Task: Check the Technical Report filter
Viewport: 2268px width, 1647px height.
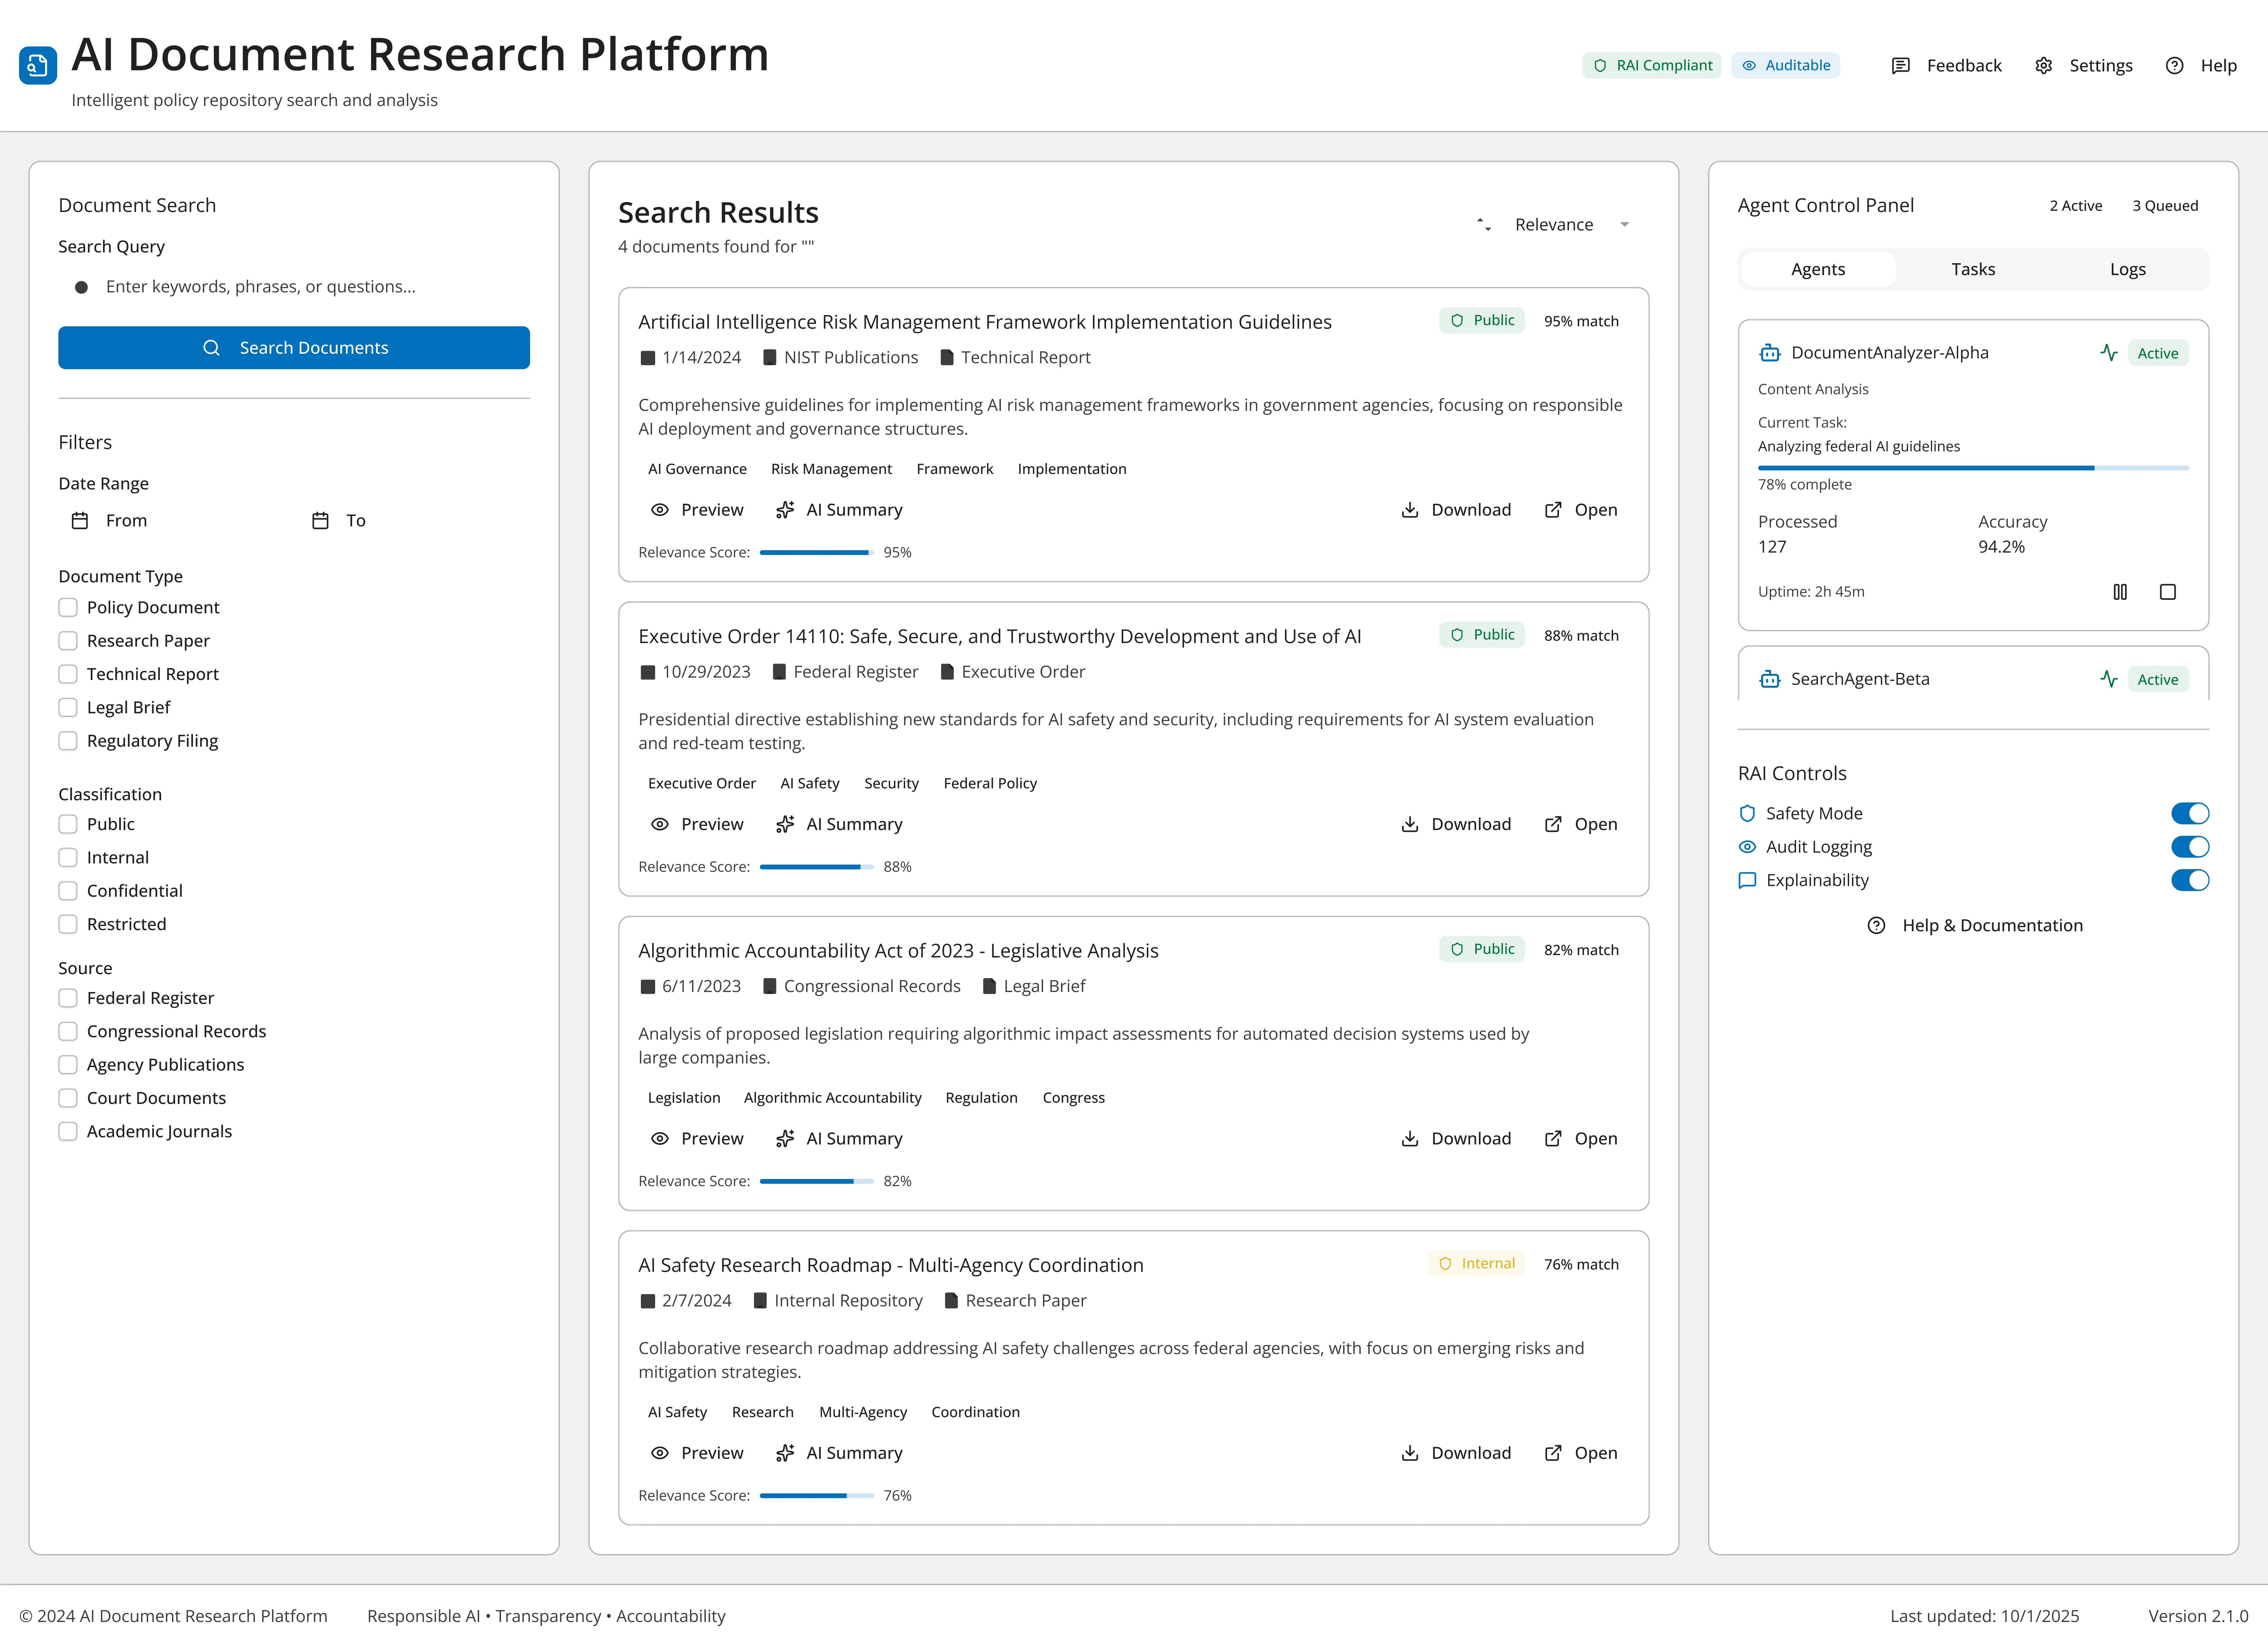Action: tap(68, 674)
